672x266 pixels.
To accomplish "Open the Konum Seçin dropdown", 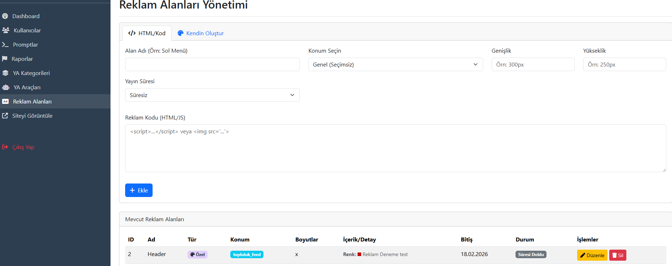I will pyautogui.click(x=396, y=64).
